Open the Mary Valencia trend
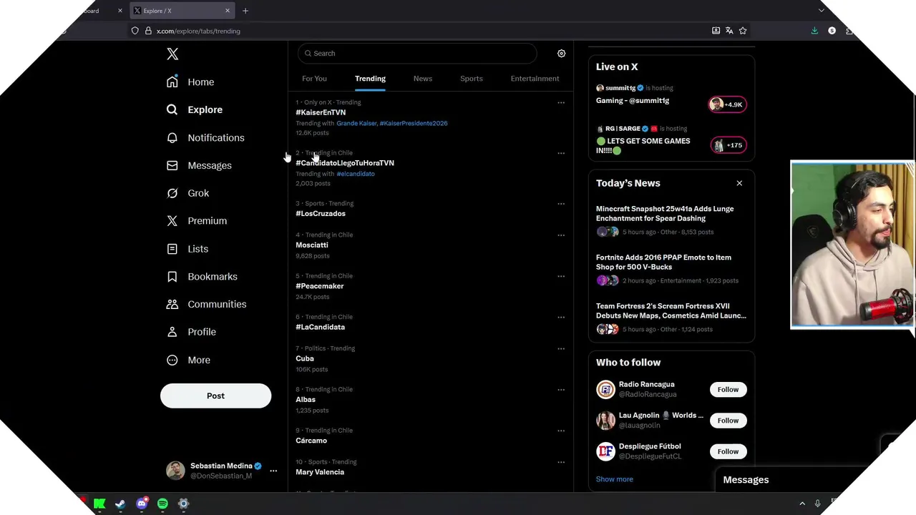This screenshot has height=515, width=916. 320,472
